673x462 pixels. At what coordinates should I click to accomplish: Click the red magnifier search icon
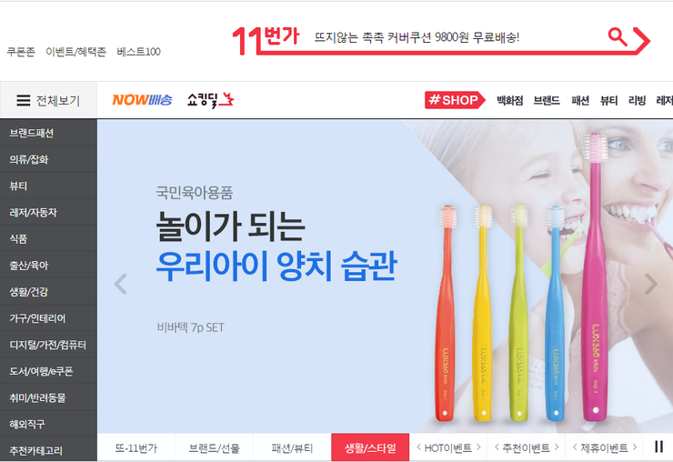[618, 37]
